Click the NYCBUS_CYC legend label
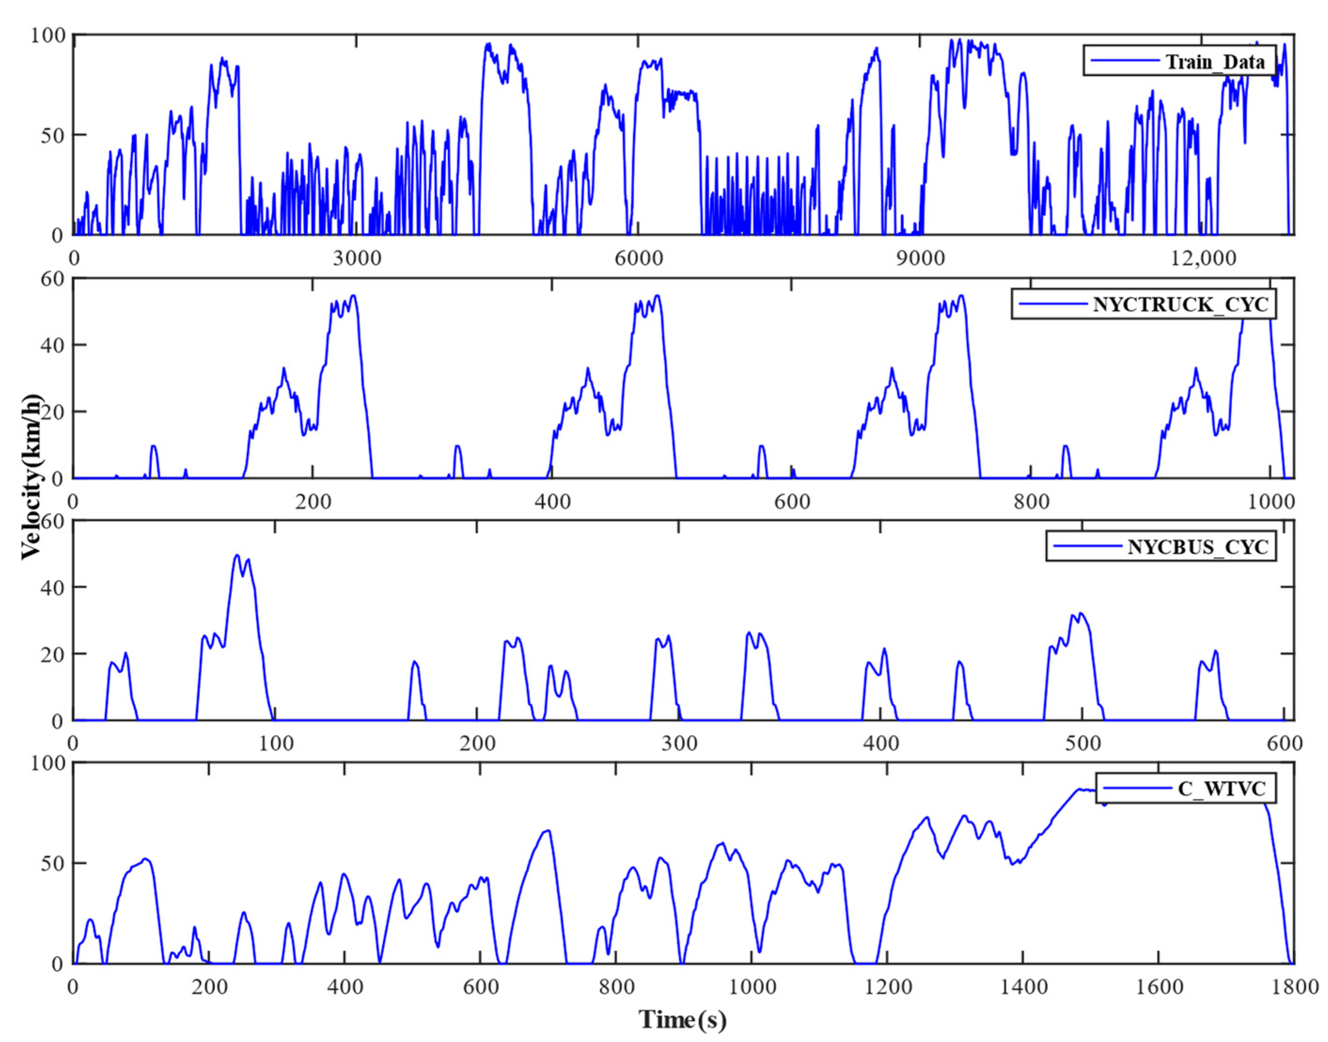Image resolution: width=1328 pixels, height=1042 pixels. click(x=1198, y=547)
